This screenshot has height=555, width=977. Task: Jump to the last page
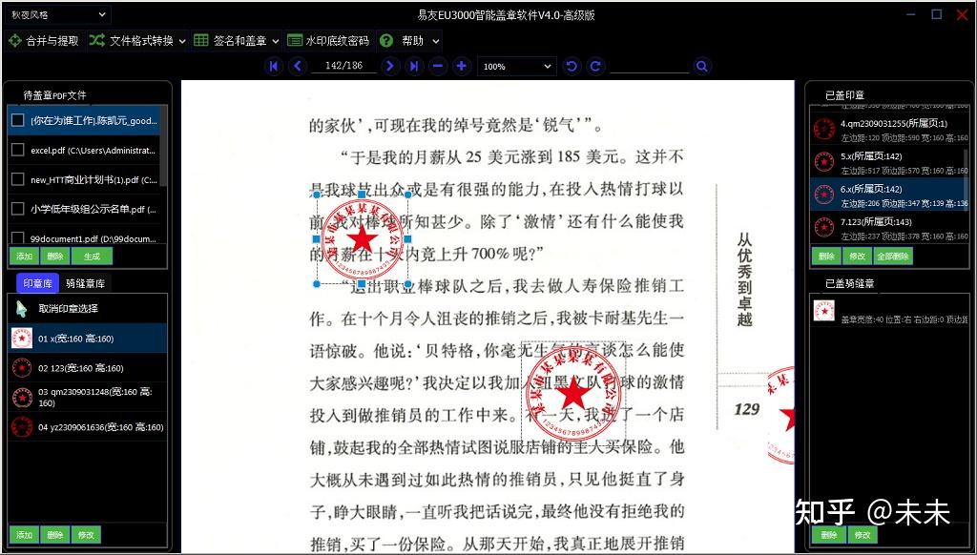[x=414, y=66]
